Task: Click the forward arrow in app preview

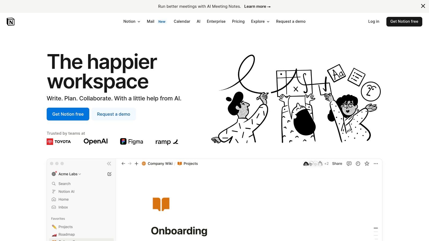Action: point(130,164)
